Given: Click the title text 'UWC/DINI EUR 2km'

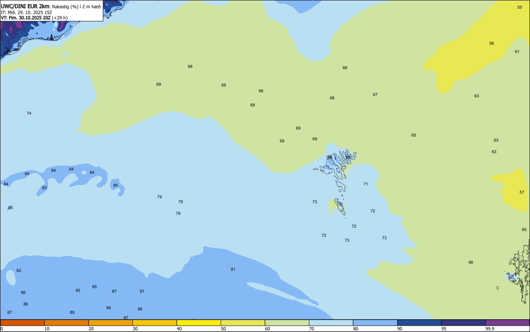Looking at the screenshot, I should pyautogui.click(x=25, y=6).
